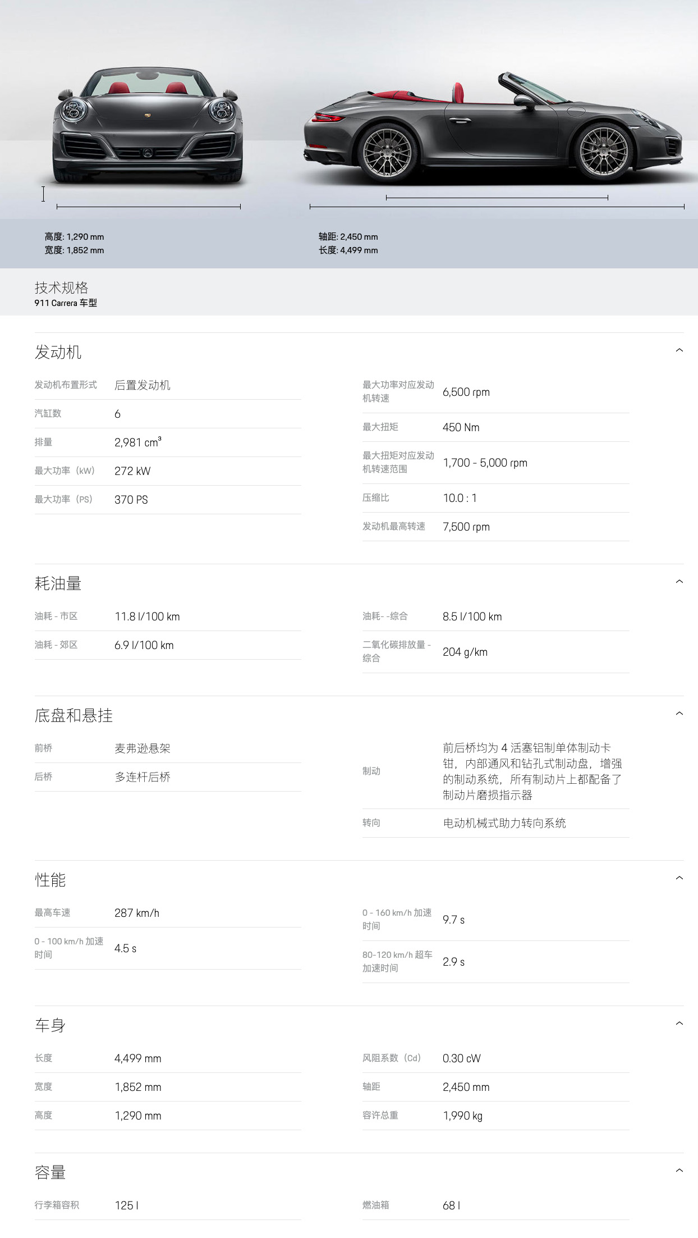Click the front view car image
Screen dimensions: 698x1238
coord(148,125)
